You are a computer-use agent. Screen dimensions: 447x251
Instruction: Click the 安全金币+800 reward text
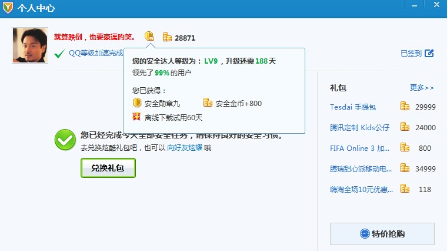(239, 104)
